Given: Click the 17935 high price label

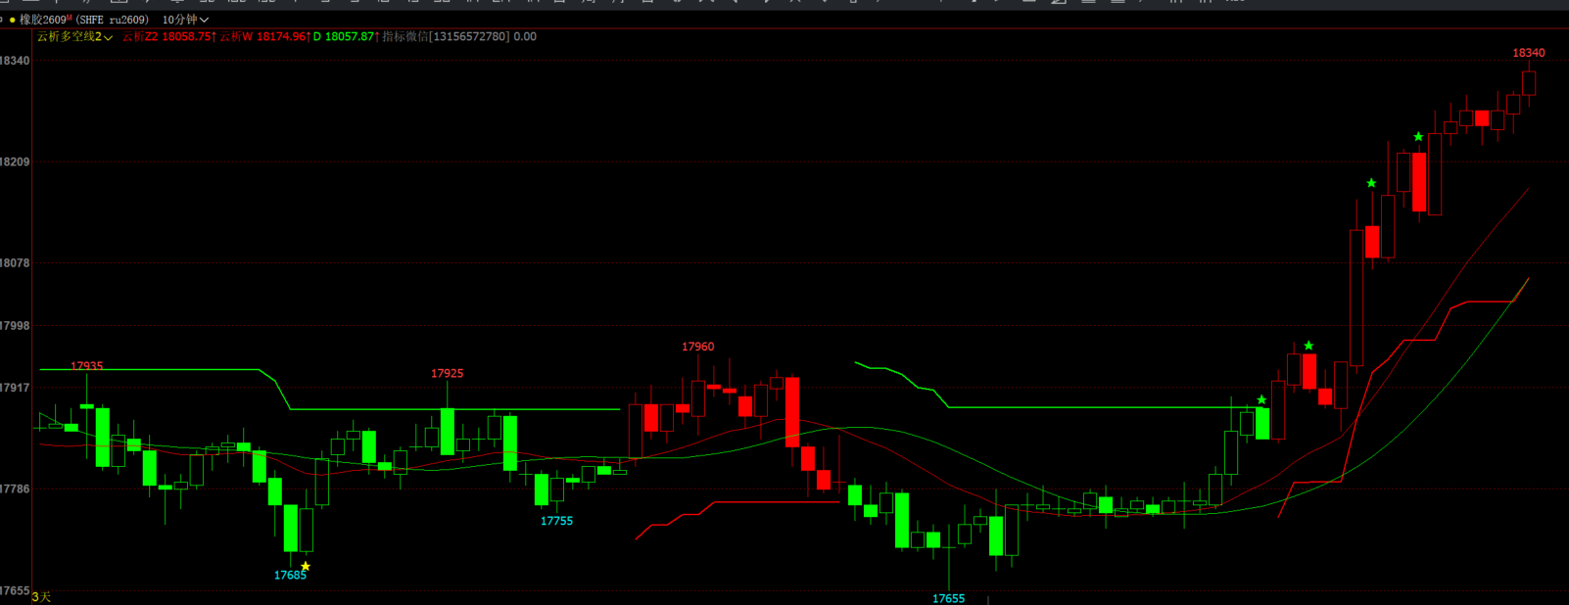Looking at the screenshot, I should click(86, 366).
